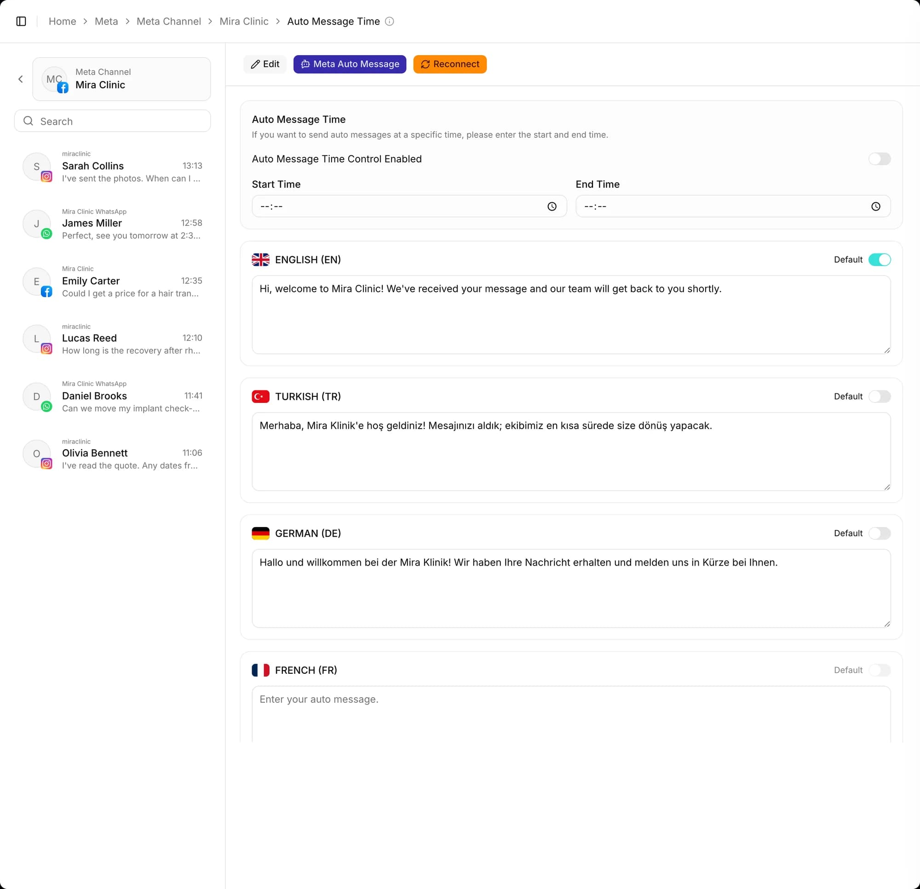Click the back arrow beside Mira Clinic card
Screen dimensions: 920x889
[x=21, y=79]
